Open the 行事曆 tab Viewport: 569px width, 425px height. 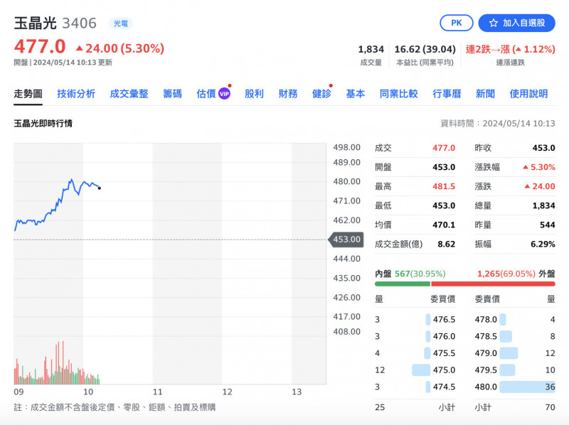point(447,94)
